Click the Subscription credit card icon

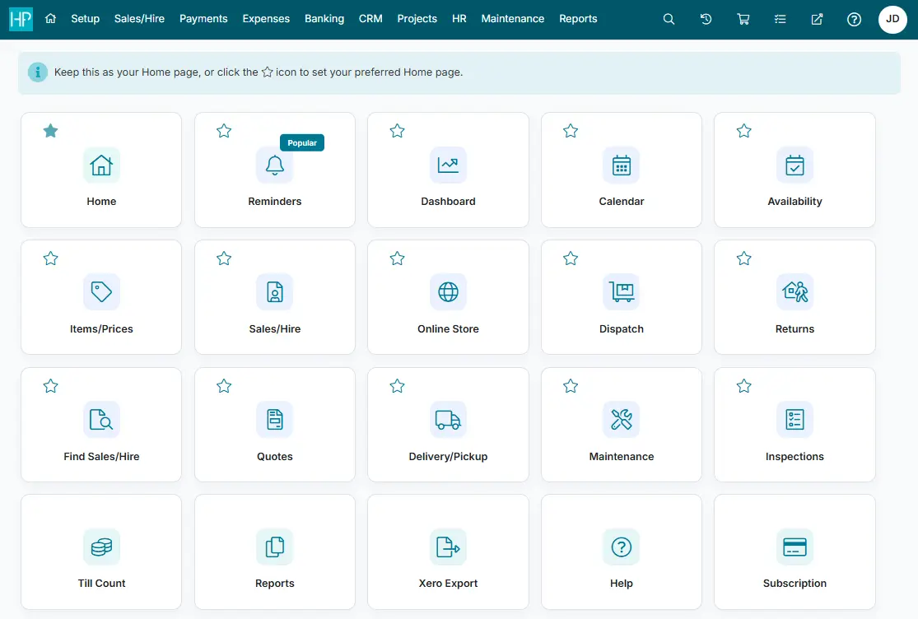tap(795, 547)
